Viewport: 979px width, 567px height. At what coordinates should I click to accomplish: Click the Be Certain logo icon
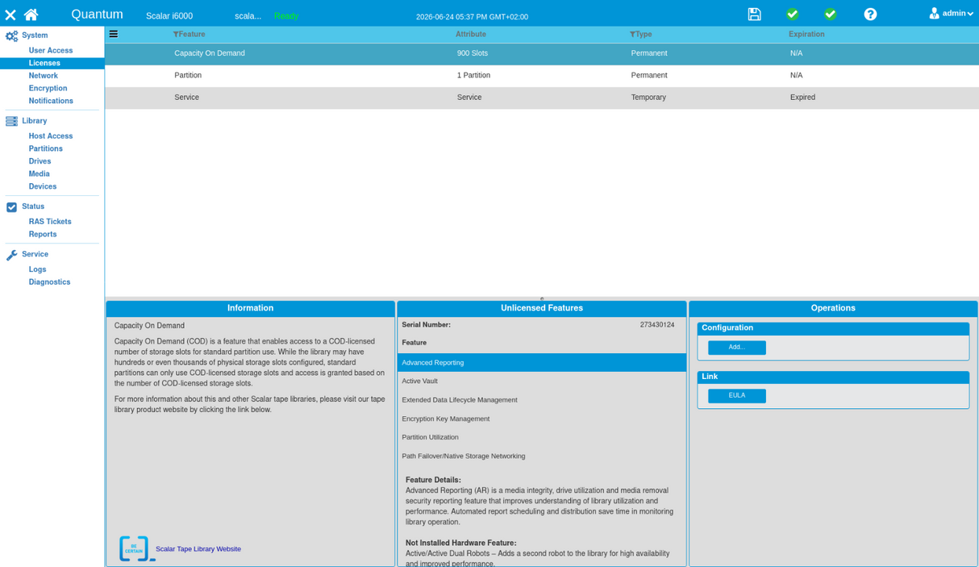136,548
